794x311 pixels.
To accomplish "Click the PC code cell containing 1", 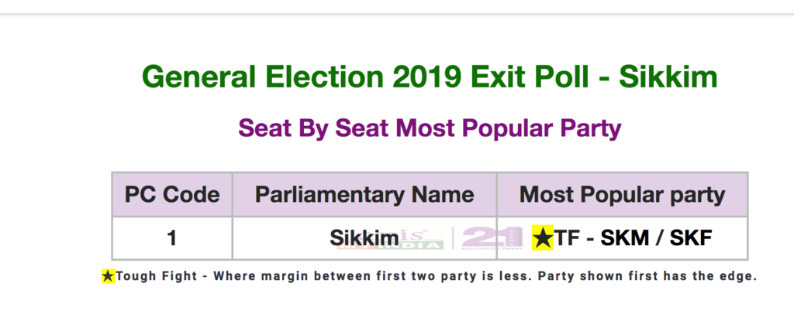I will 172,238.
